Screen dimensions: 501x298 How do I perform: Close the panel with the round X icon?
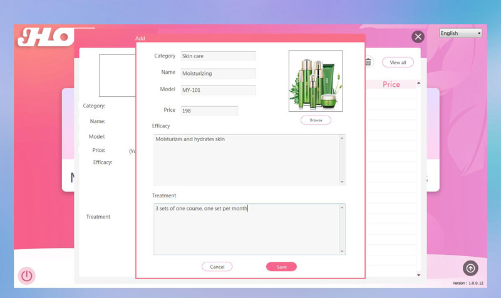418,37
